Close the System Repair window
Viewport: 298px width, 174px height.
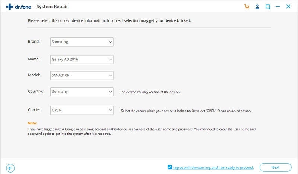tap(288, 6)
